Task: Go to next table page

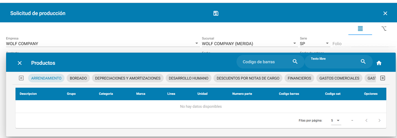Action: (x=379, y=121)
